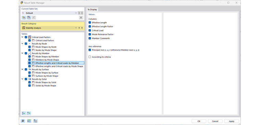Screen dimensions: 260x125
Task: Go to next table set arrow
Action: pos(82,13)
